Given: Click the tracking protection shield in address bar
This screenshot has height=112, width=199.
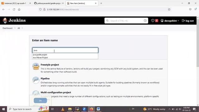Looking at the screenshot, I should click(x=40, y=10).
